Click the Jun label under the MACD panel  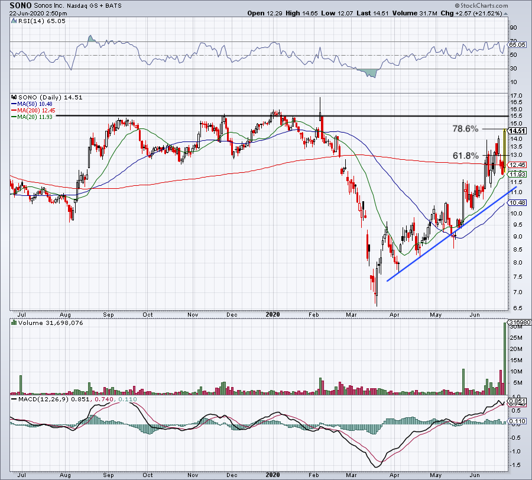tap(475, 475)
